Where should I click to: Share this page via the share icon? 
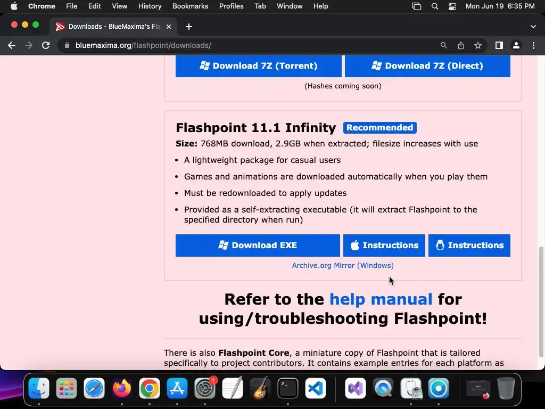pyautogui.click(x=460, y=45)
